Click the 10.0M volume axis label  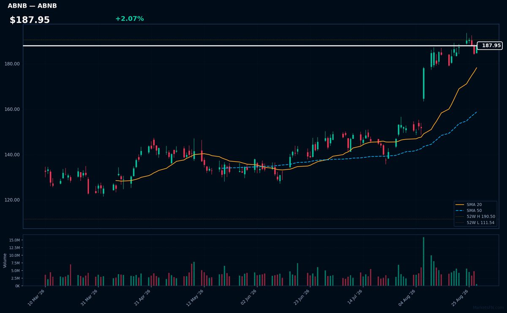[14, 255]
